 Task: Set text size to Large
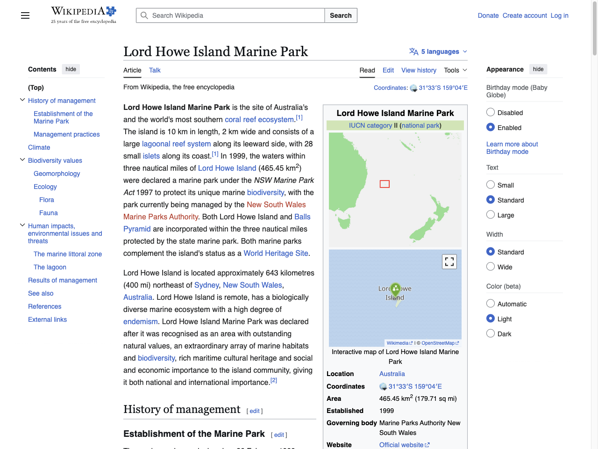tap(490, 215)
